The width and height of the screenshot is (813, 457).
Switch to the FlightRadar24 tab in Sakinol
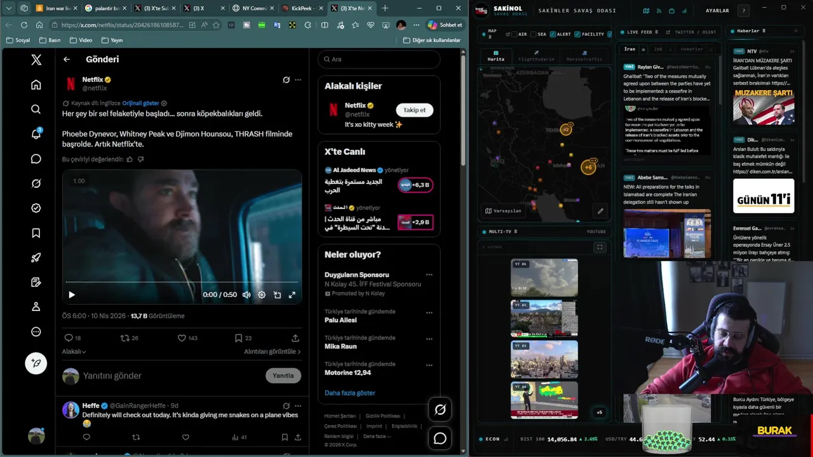(536, 56)
